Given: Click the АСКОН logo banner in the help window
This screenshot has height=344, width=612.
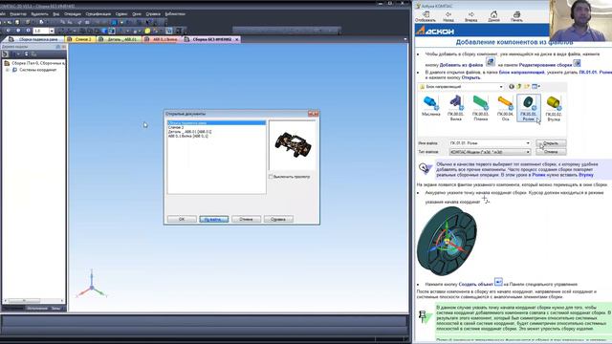Looking at the screenshot, I should (x=435, y=31).
